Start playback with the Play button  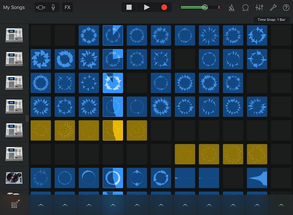(x=147, y=7)
